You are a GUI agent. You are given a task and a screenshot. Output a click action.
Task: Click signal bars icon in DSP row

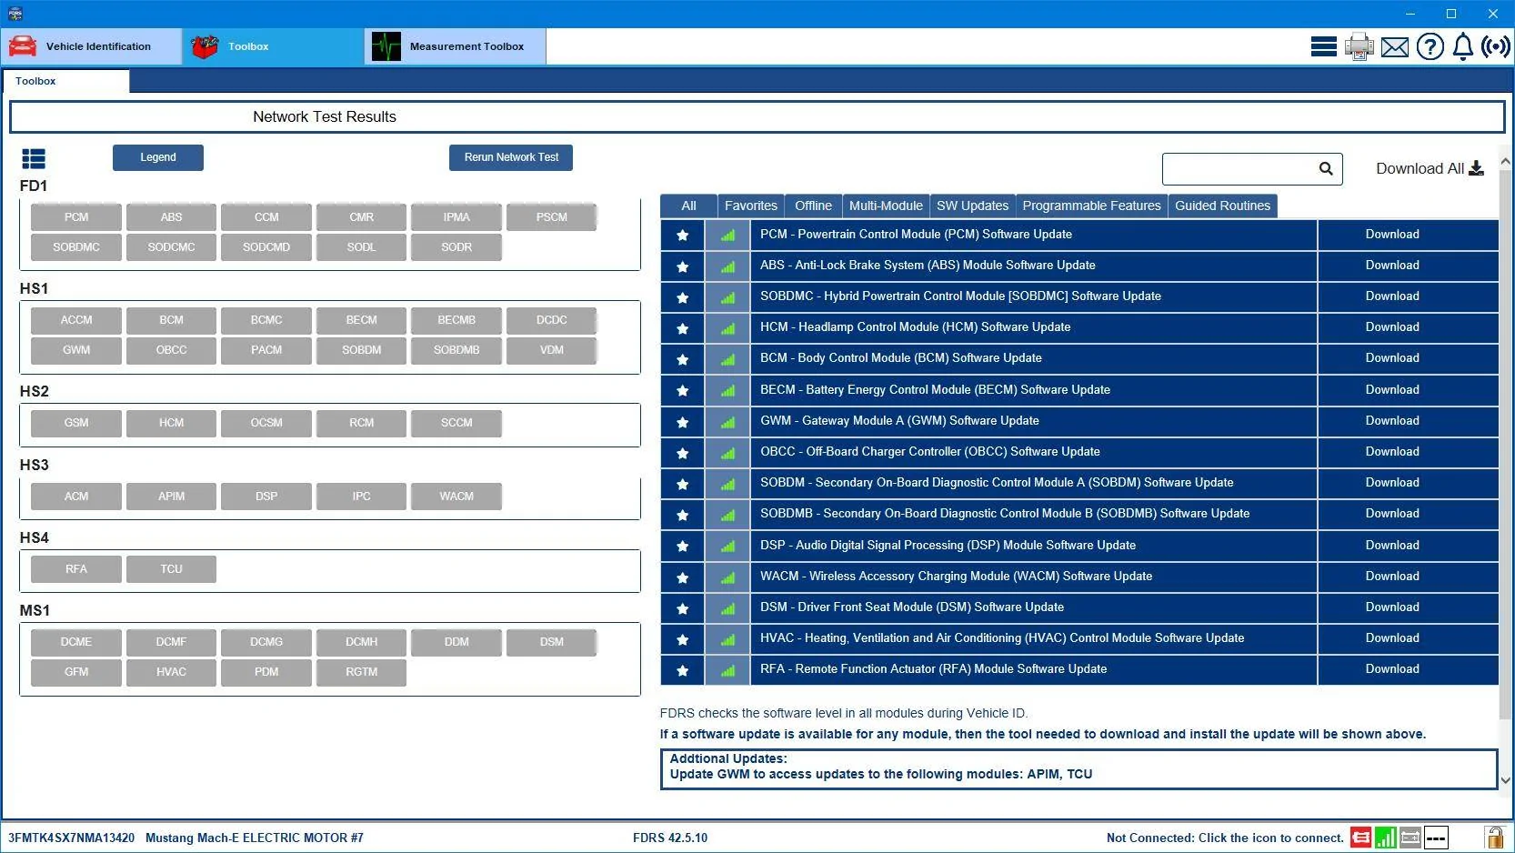[727, 547]
